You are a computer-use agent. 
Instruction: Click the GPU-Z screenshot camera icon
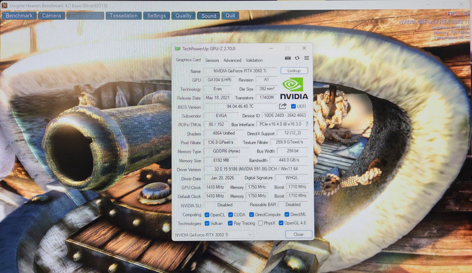click(x=287, y=58)
